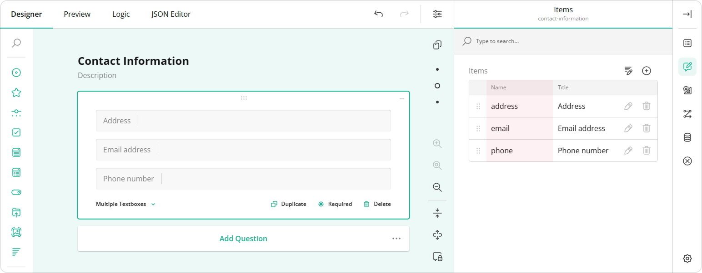702x273 pixels.
Task: Add a Rating Scale question from the toolbox
Action: tap(16, 92)
